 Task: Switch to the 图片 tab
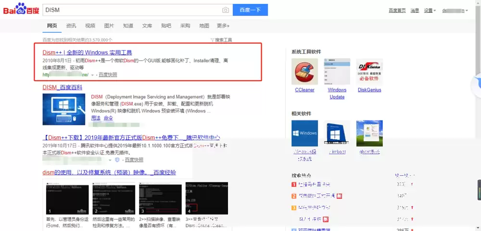pyautogui.click(x=109, y=26)
